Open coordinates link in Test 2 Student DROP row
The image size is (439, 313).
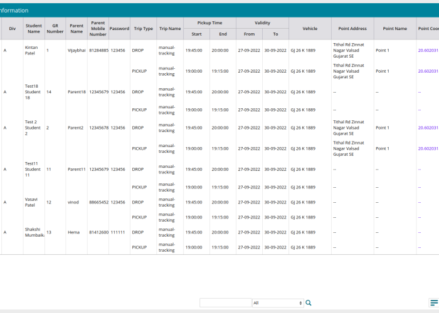pyautogui.click(x=428, y=128)
